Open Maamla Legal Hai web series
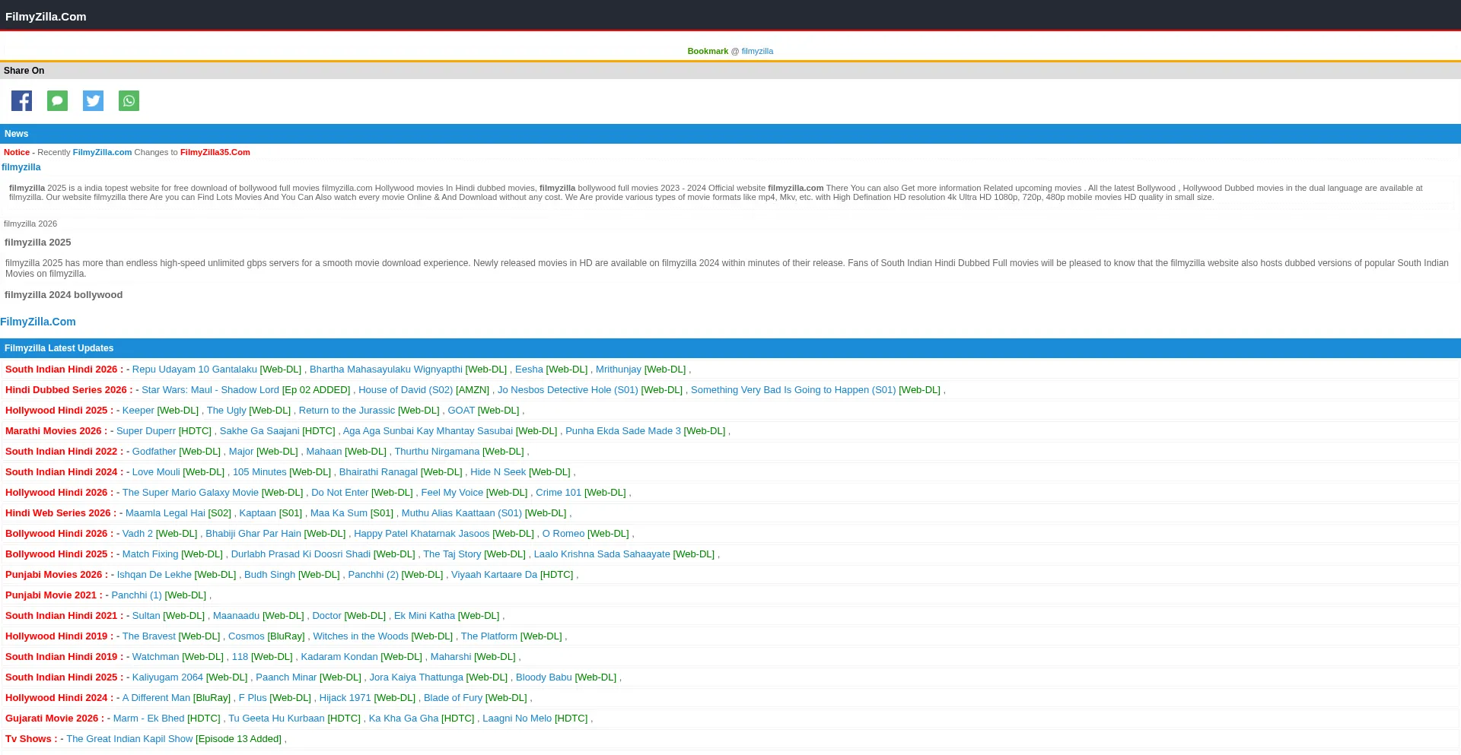Image resolution: width=1461 pixels, height=755 pixels. 165,513
